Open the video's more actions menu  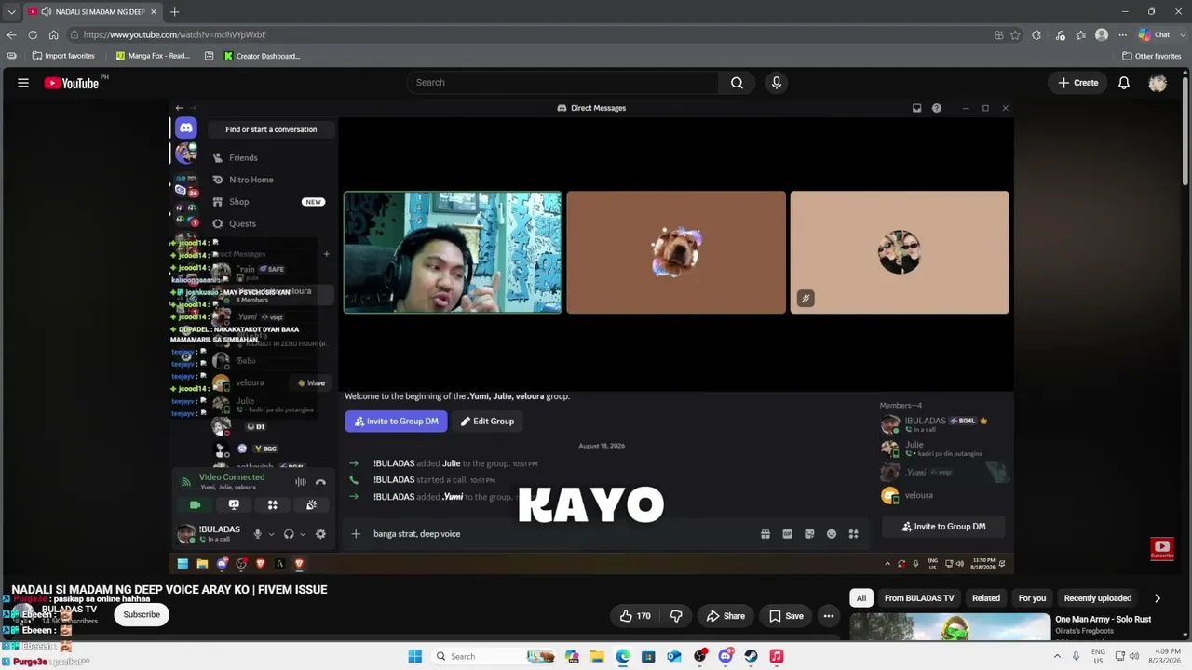coord(828,616)
